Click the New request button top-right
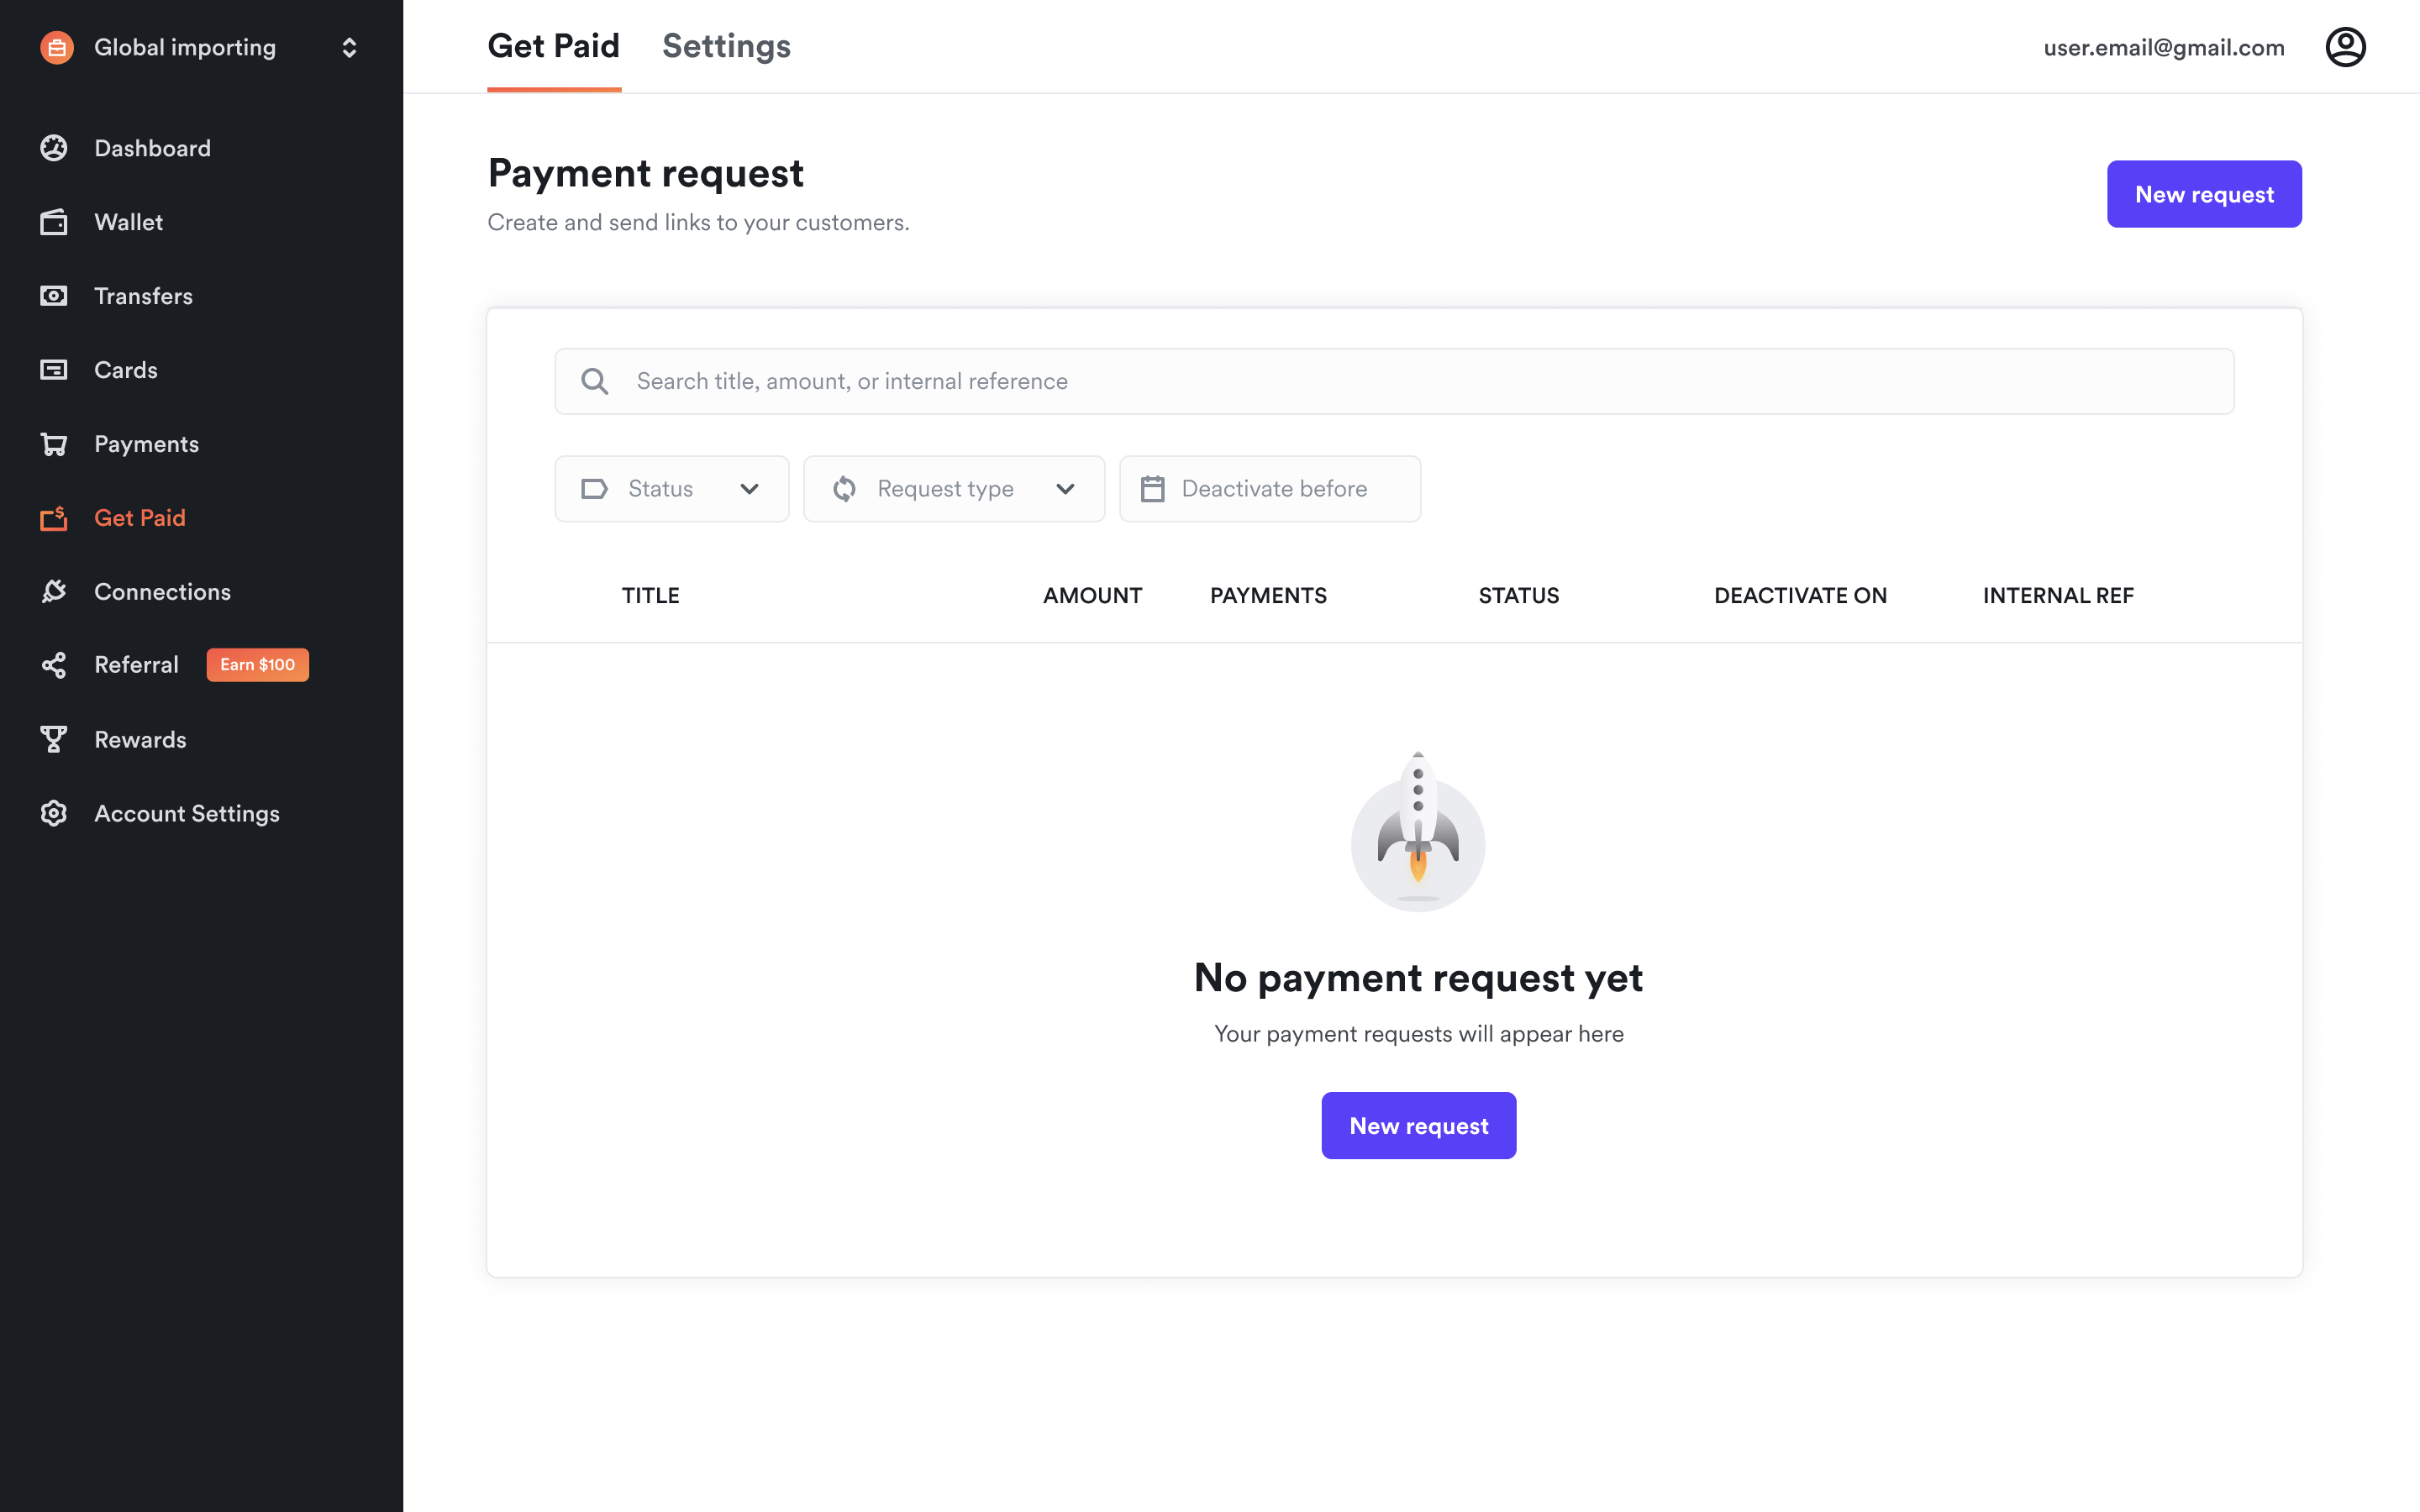This screenshot has height=1512, width=2420. tap(2204, 193)
